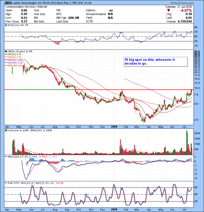Click the MA(20) 6.76 legend entry

coord(13,54)
